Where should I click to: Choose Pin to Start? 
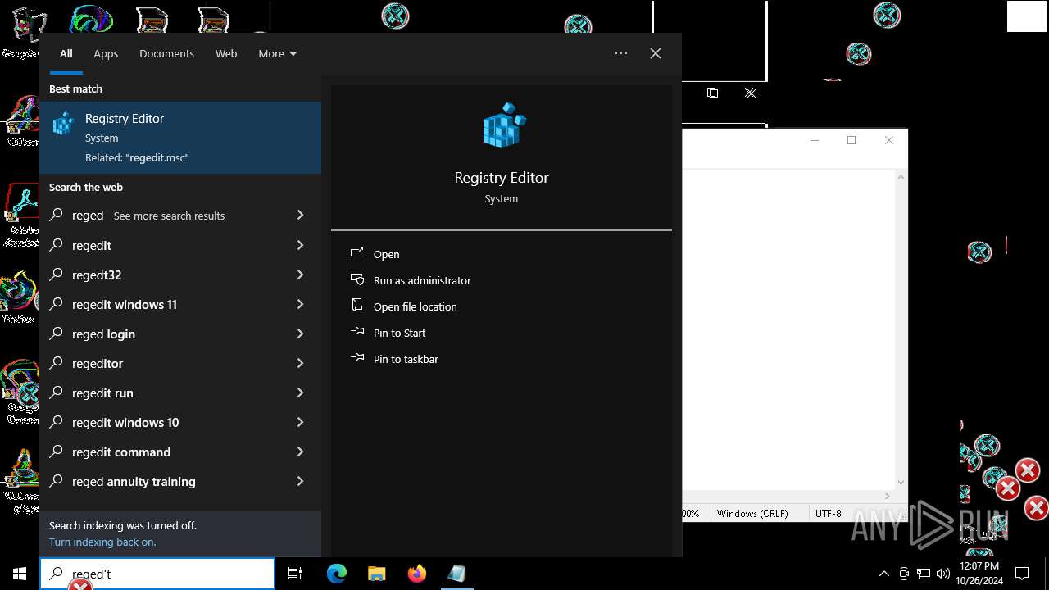pos(400,333)
